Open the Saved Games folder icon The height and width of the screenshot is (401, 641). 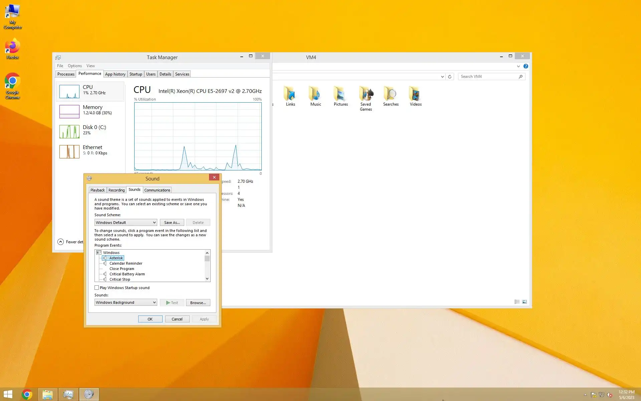(366, 94)
